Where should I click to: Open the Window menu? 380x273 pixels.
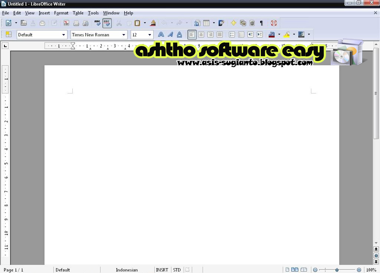click(111, 13)
